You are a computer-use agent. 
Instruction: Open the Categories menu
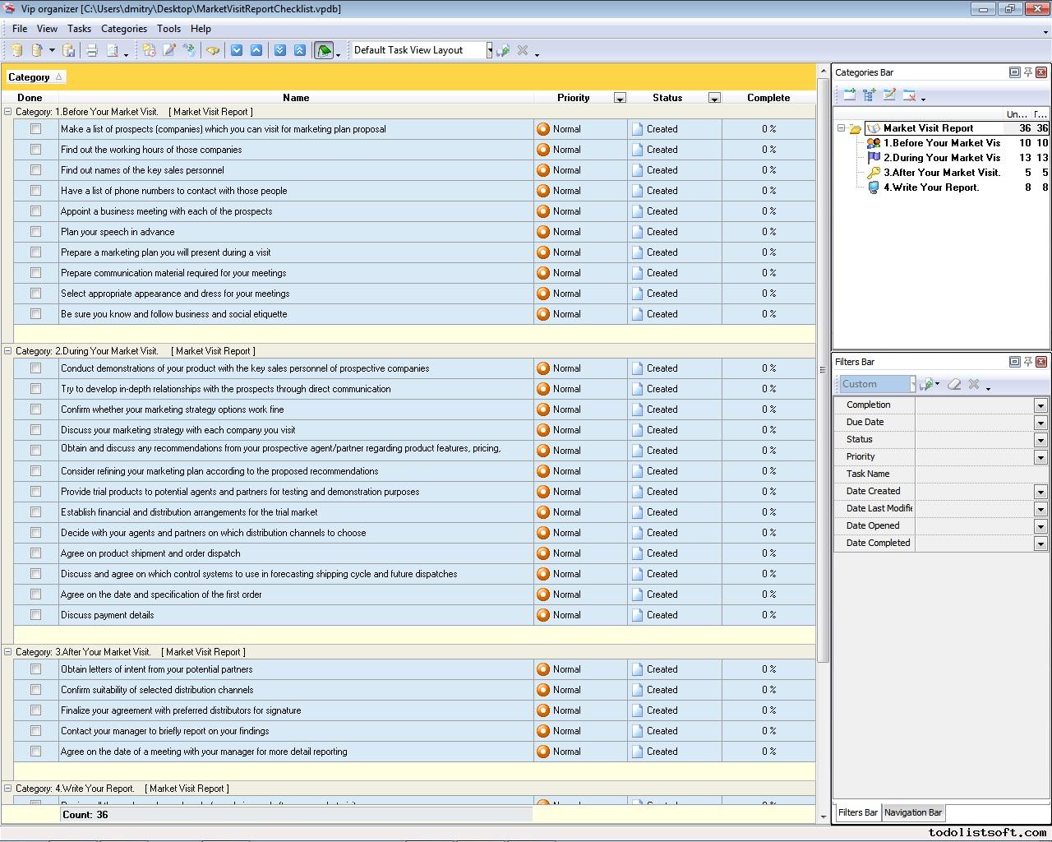[x=123, y=28]
